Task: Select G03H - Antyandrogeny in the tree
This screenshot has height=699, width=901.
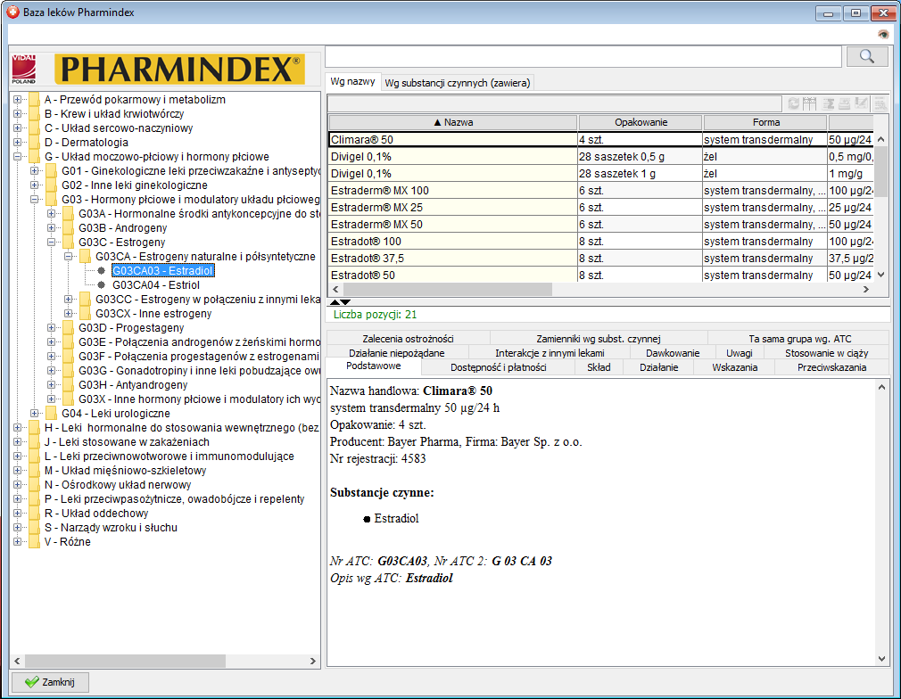Action: [133, 385]
